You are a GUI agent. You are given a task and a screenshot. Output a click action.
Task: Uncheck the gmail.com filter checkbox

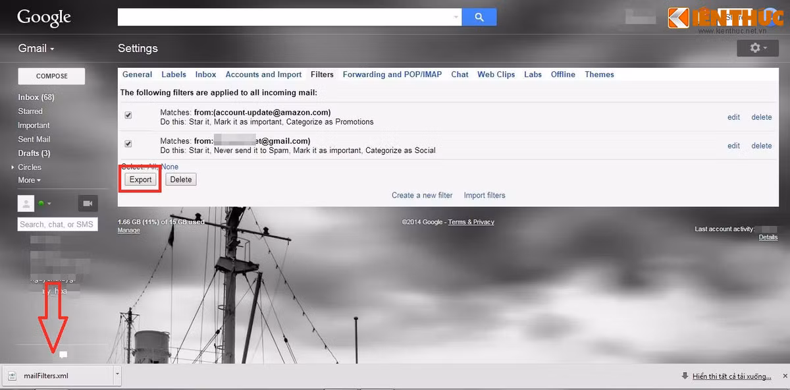tap(128, 144)
